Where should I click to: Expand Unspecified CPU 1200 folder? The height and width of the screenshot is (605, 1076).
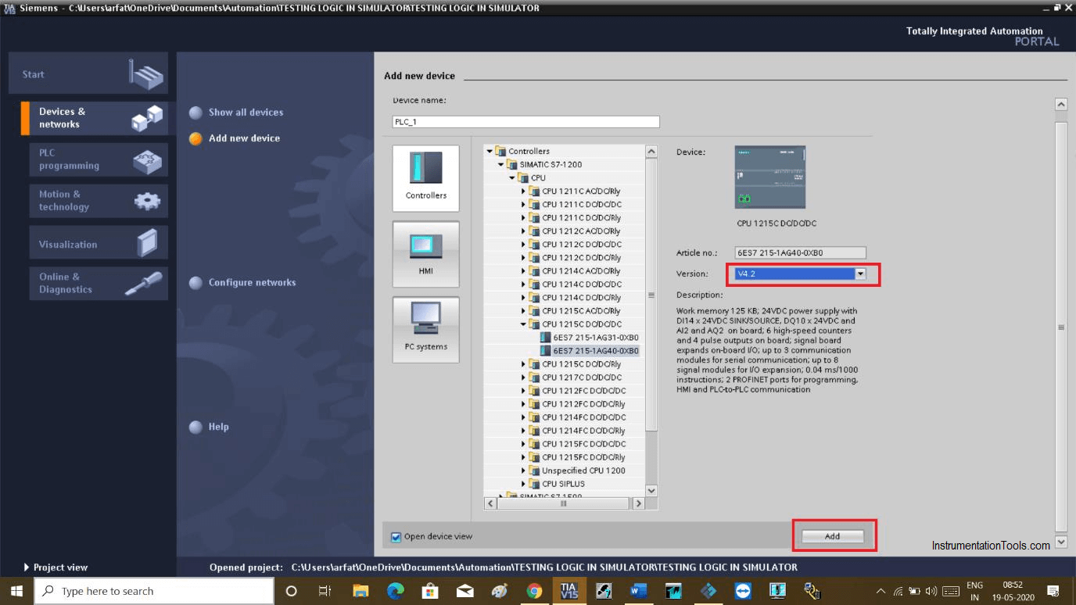click(524, 471)
